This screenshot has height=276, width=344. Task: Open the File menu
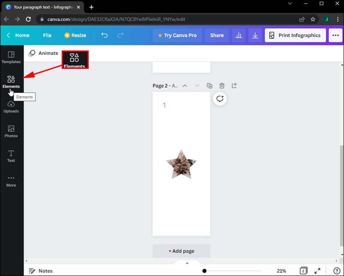(47, 35)
